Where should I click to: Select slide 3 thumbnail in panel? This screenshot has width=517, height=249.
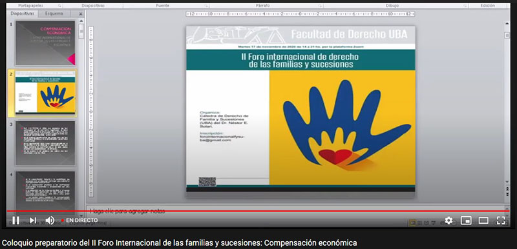pos(45,143)
